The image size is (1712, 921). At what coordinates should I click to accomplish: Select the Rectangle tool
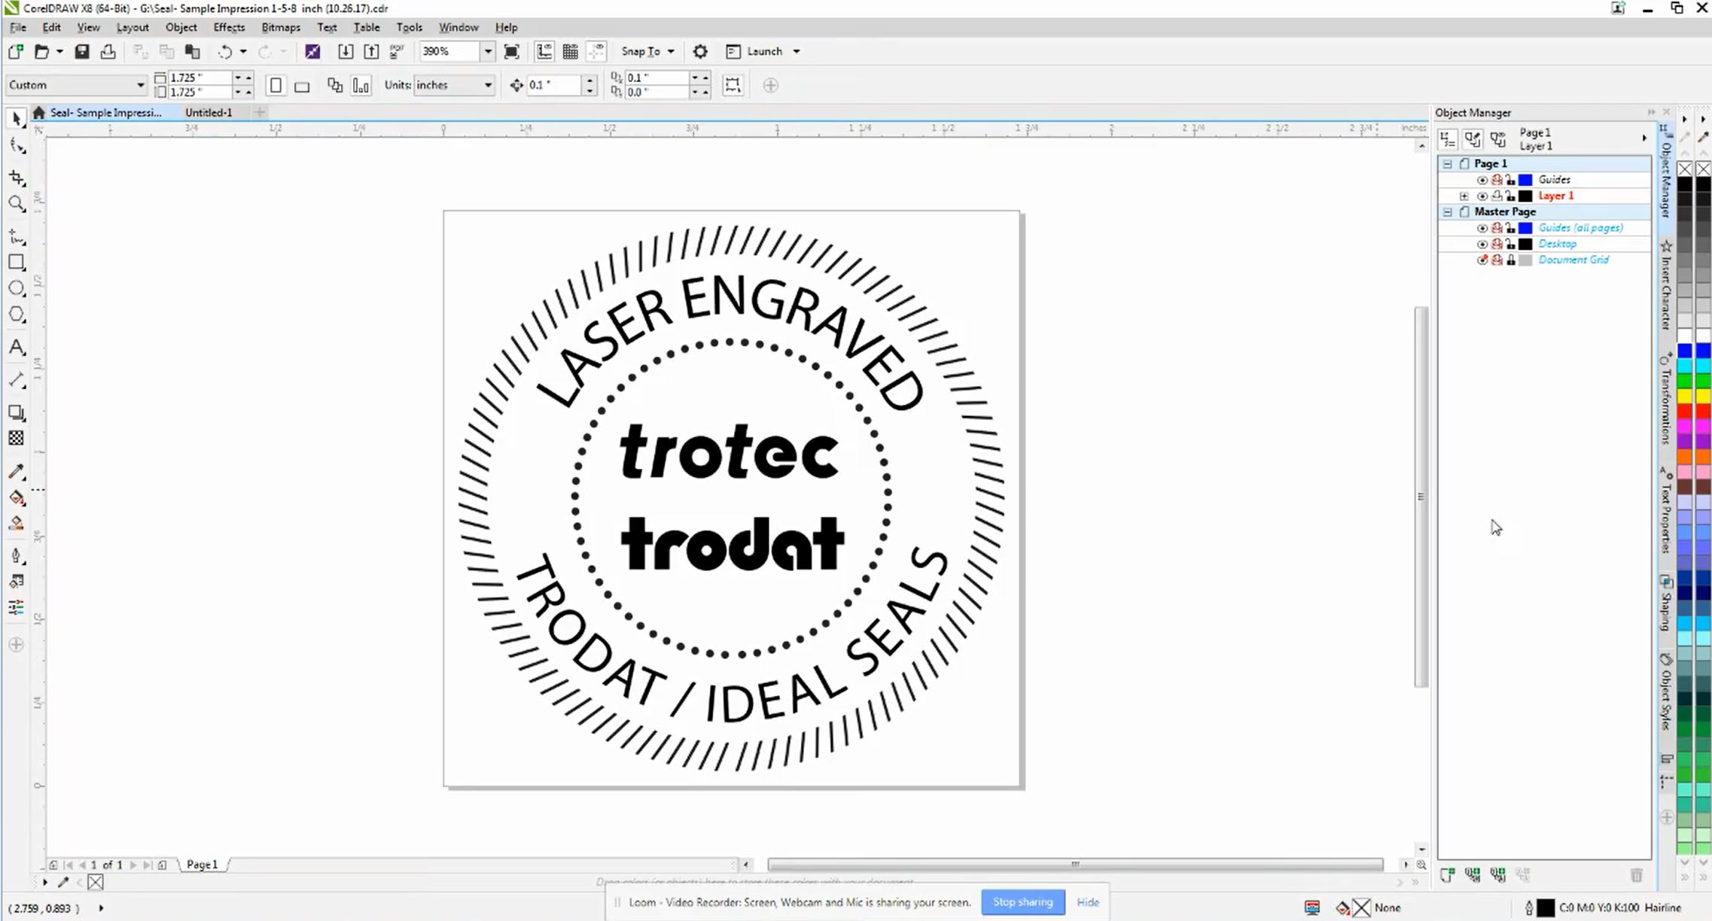click(x=17, y=263)
